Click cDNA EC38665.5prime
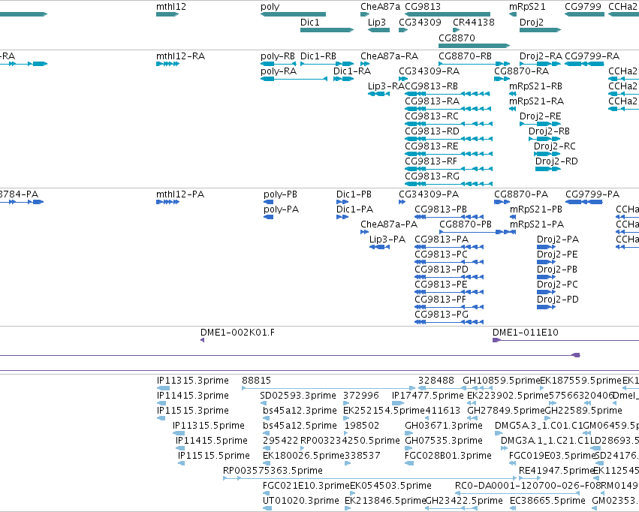This screenshot has height=512, width=639. pyautogui.click(x=547, y=501)
